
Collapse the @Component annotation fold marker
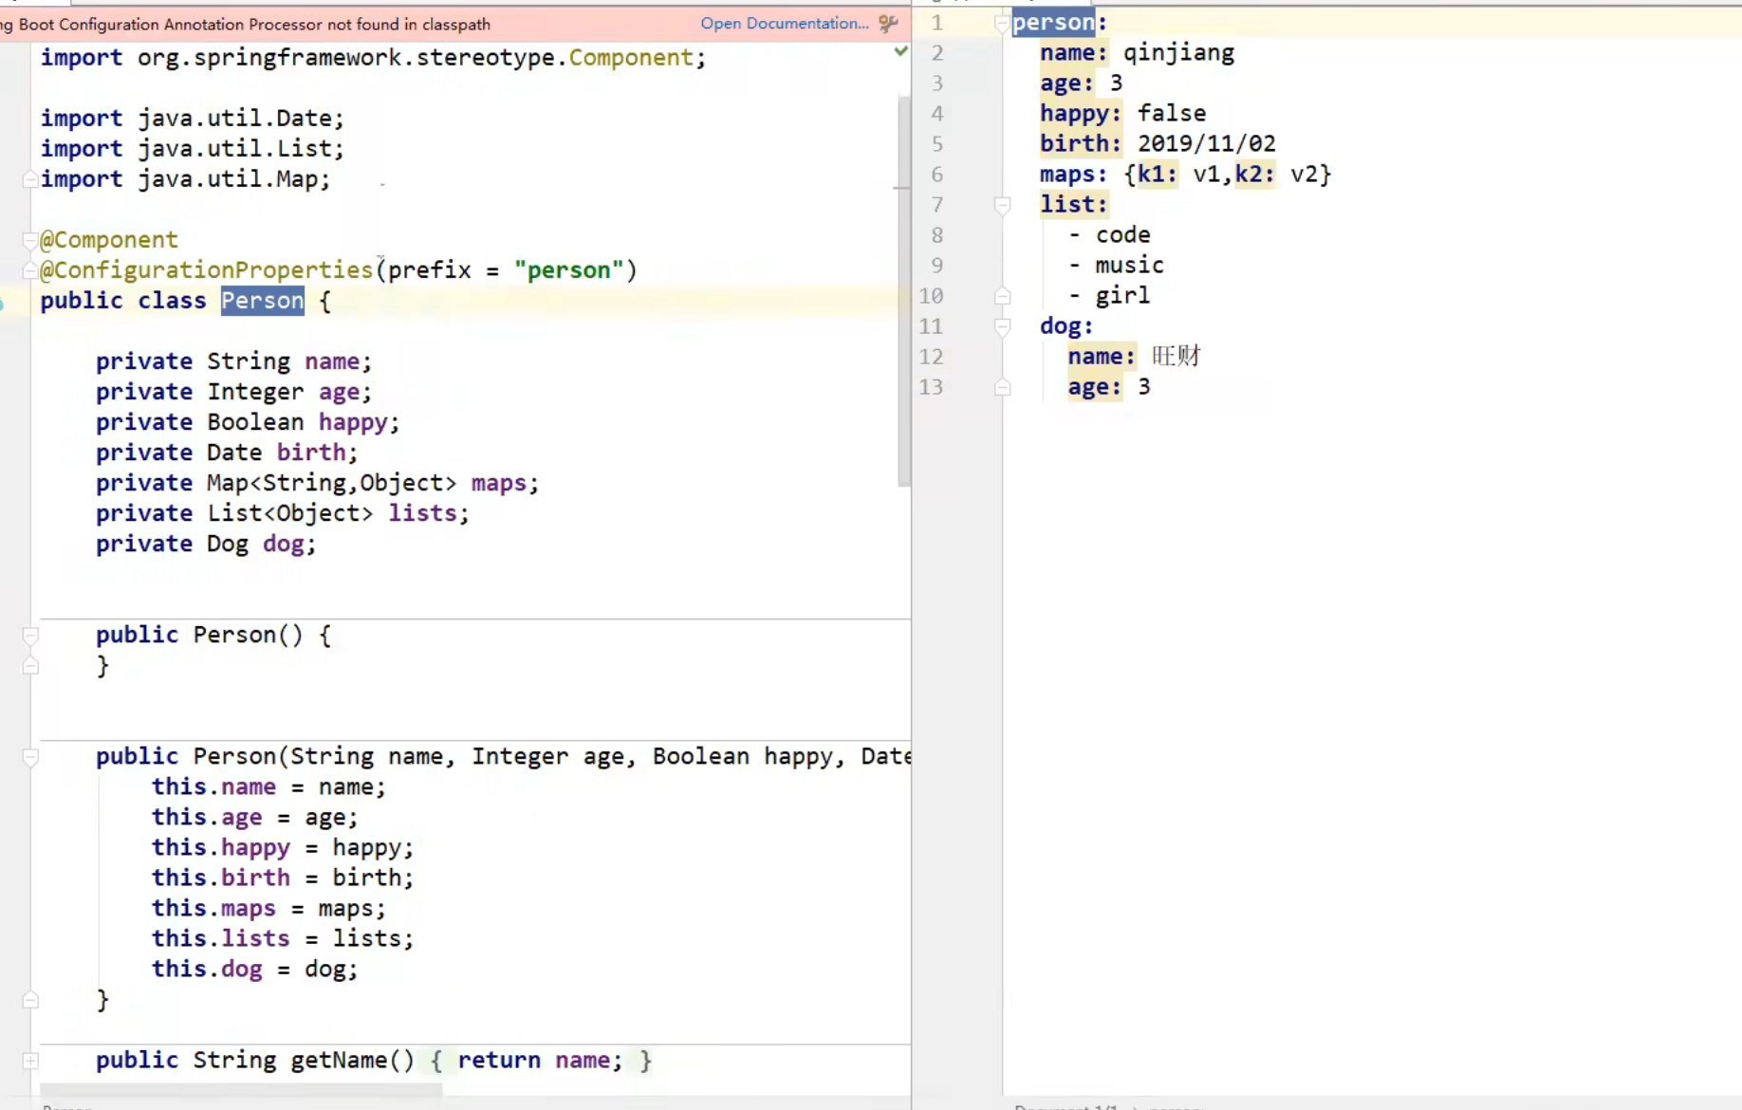click(x=30, y=240)
